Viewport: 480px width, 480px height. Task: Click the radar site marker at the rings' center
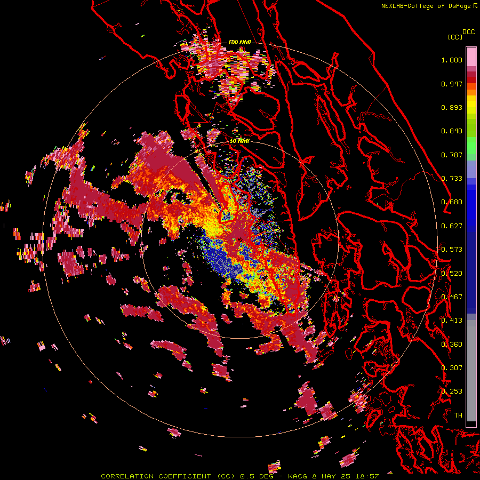coord(240,239)
